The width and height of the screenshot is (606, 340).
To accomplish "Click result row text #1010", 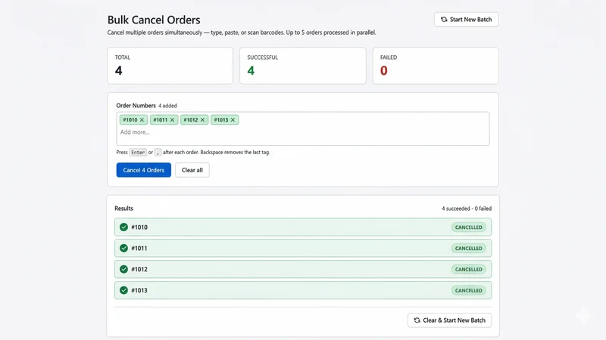I will click(139, 227).
